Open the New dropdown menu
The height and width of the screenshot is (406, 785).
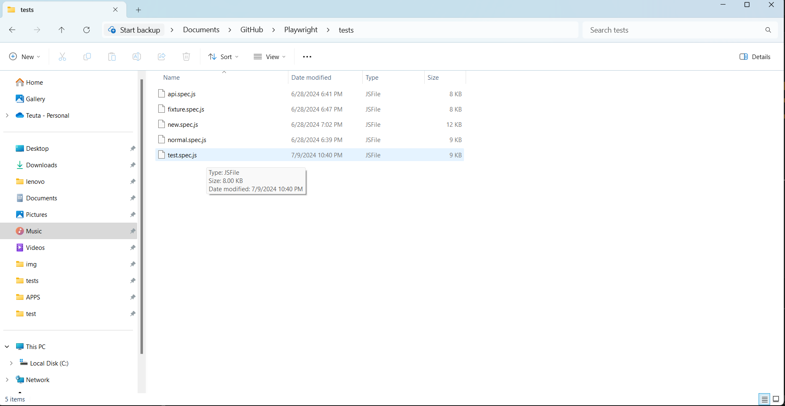click(25, 57)
